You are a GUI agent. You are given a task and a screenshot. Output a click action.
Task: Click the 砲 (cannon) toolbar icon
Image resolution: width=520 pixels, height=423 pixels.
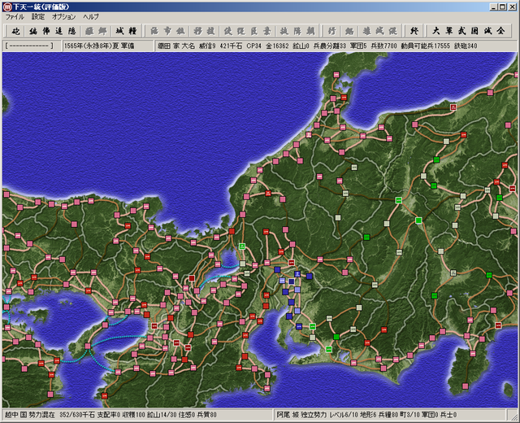click(x=15, y=31)
